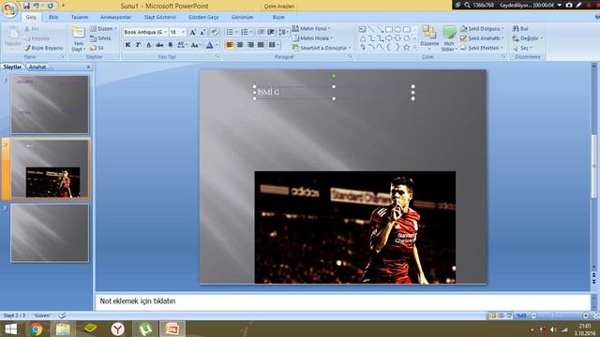Open the font name combo box
Screen dimensions: 600x337
[x=145, y=33]
